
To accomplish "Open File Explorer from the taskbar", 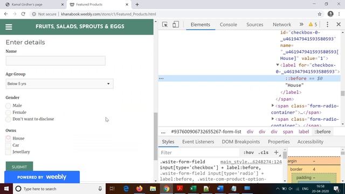I will coord(153,189).
